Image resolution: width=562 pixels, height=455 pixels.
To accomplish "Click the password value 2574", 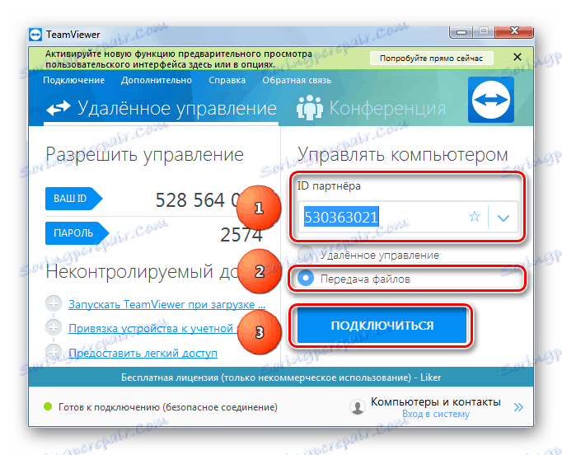I will point(241,235).
